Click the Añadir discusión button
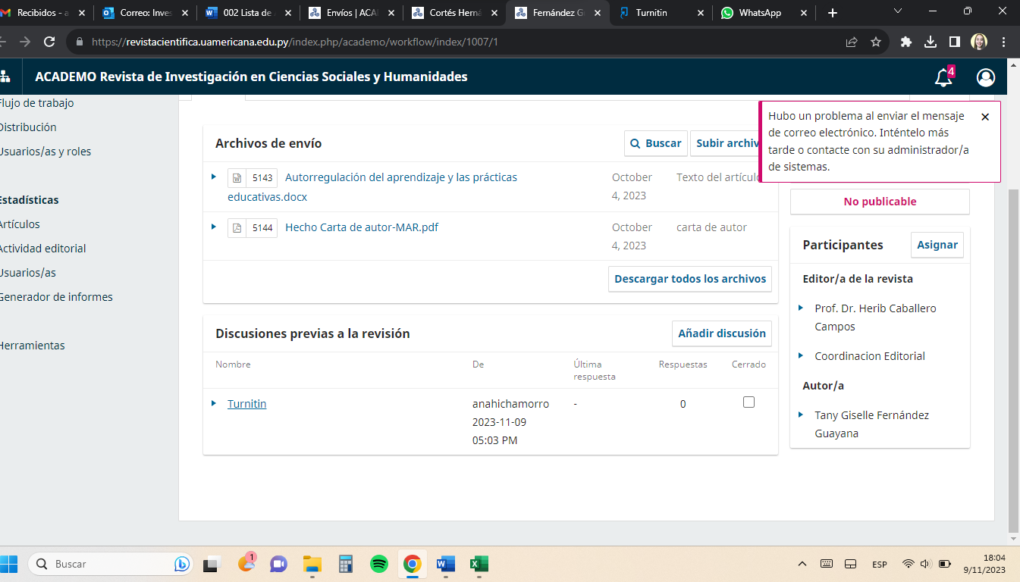This screenshot has height=582, width=1020. [x=721, y=333]
